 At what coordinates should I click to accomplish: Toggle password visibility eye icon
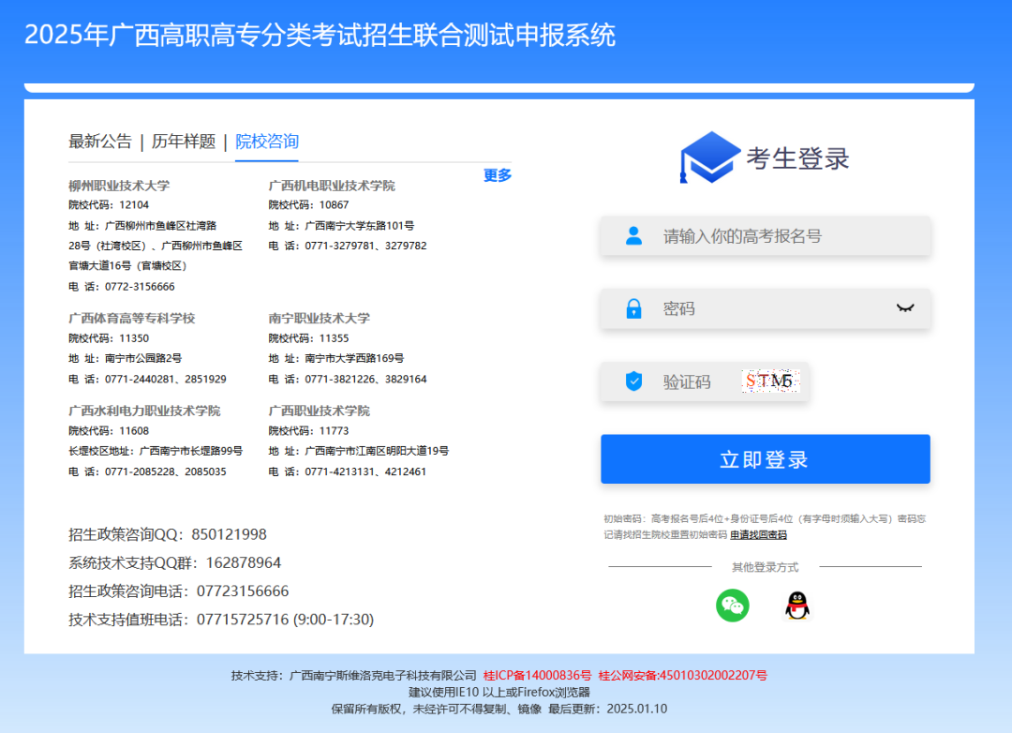(904, 308)
